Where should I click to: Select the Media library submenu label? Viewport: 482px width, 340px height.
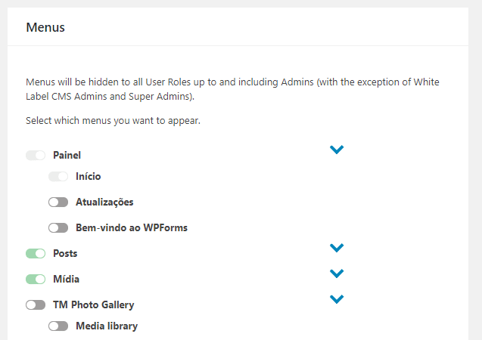[x=107, y=326]
